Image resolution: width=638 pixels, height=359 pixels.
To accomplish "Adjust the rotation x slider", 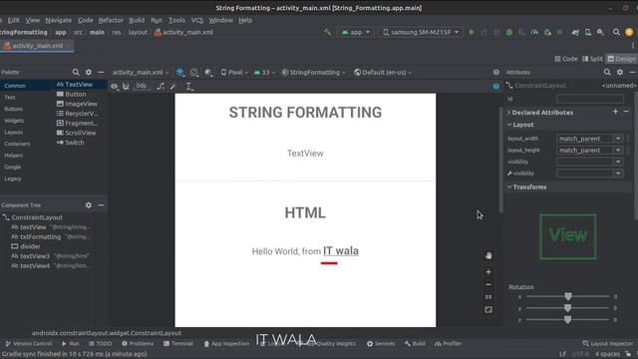I will [568, 296].
